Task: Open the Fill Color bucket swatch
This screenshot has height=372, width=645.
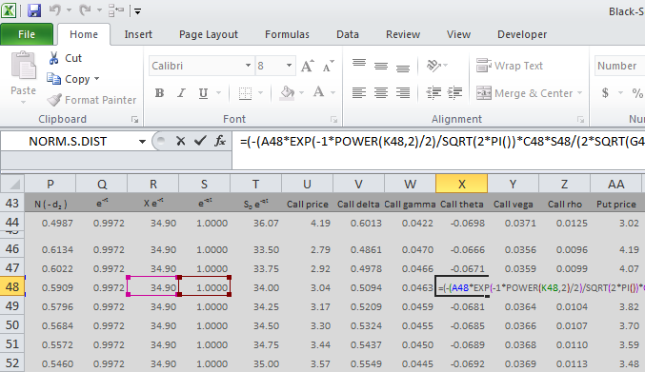Action: (x=287, y=93)
